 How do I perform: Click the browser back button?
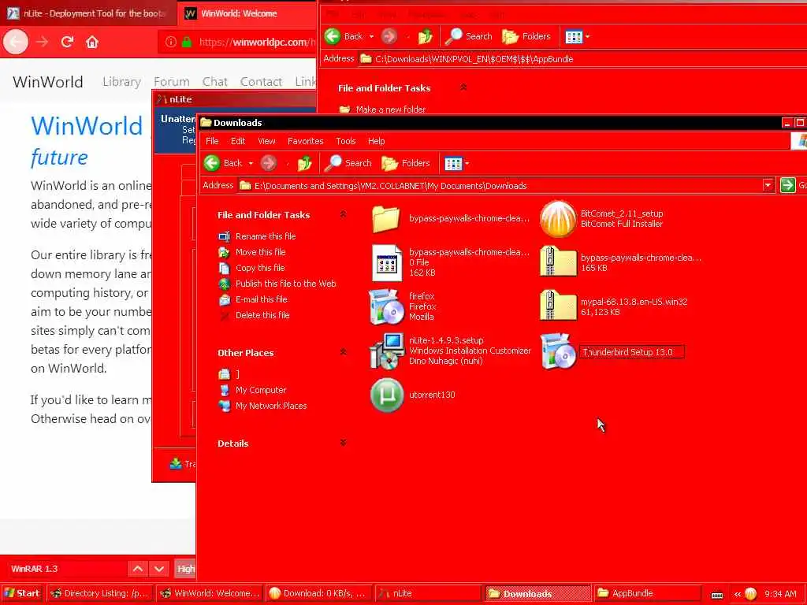tap(16, 42)
